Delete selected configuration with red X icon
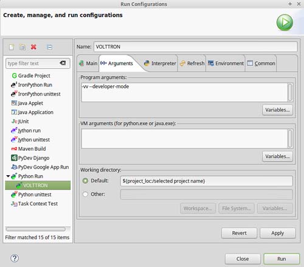The width and height of the screenshot is (304, 267). pos(33,47)
